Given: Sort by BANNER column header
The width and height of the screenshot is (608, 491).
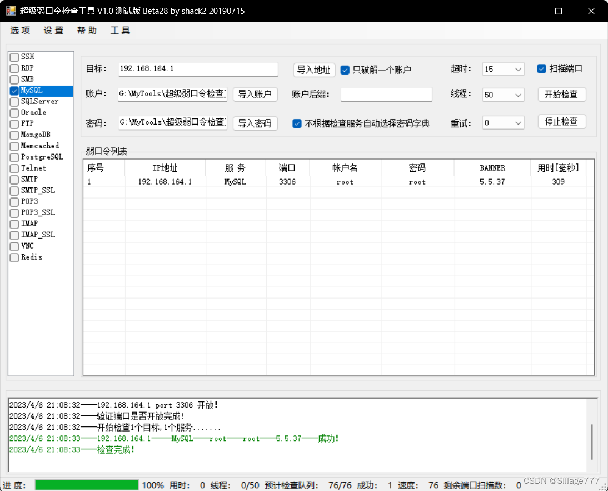Looking at the screenshot, I should tap(492, 168).
